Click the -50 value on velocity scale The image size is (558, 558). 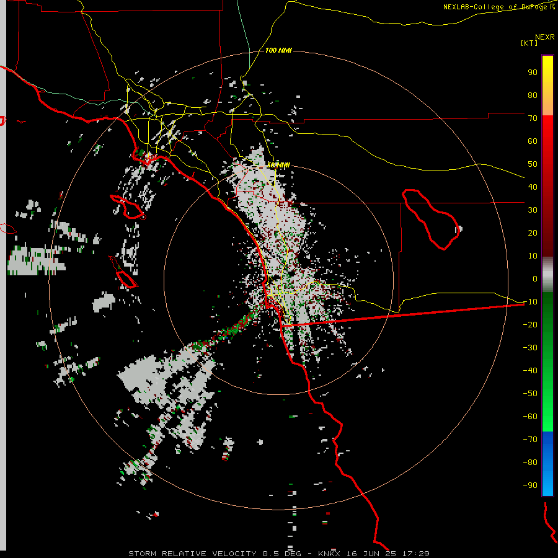(530, 394)
